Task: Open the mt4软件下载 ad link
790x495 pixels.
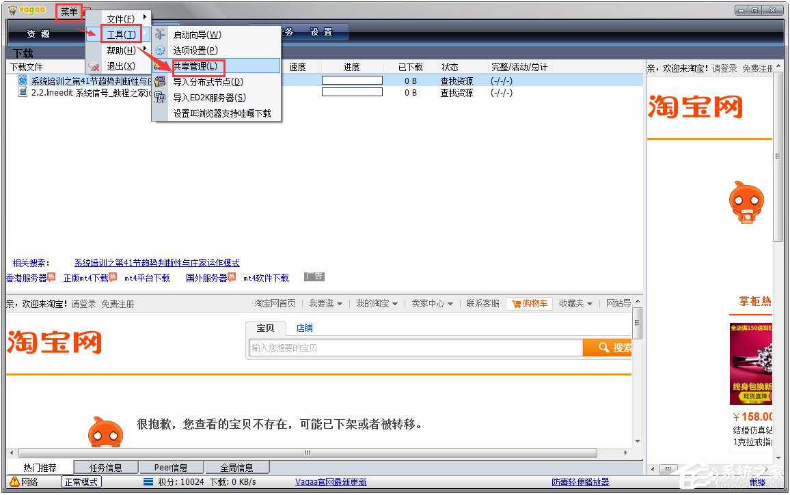Action: [x=266, y=278]
